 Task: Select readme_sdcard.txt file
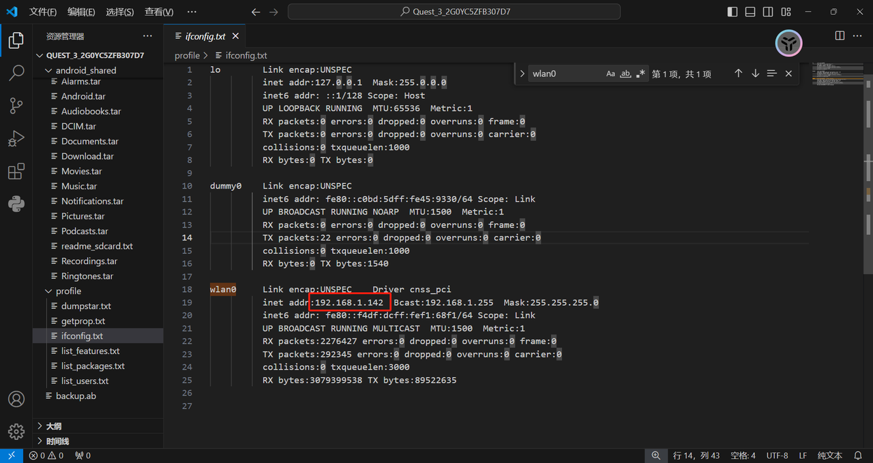tap(98, 246)
